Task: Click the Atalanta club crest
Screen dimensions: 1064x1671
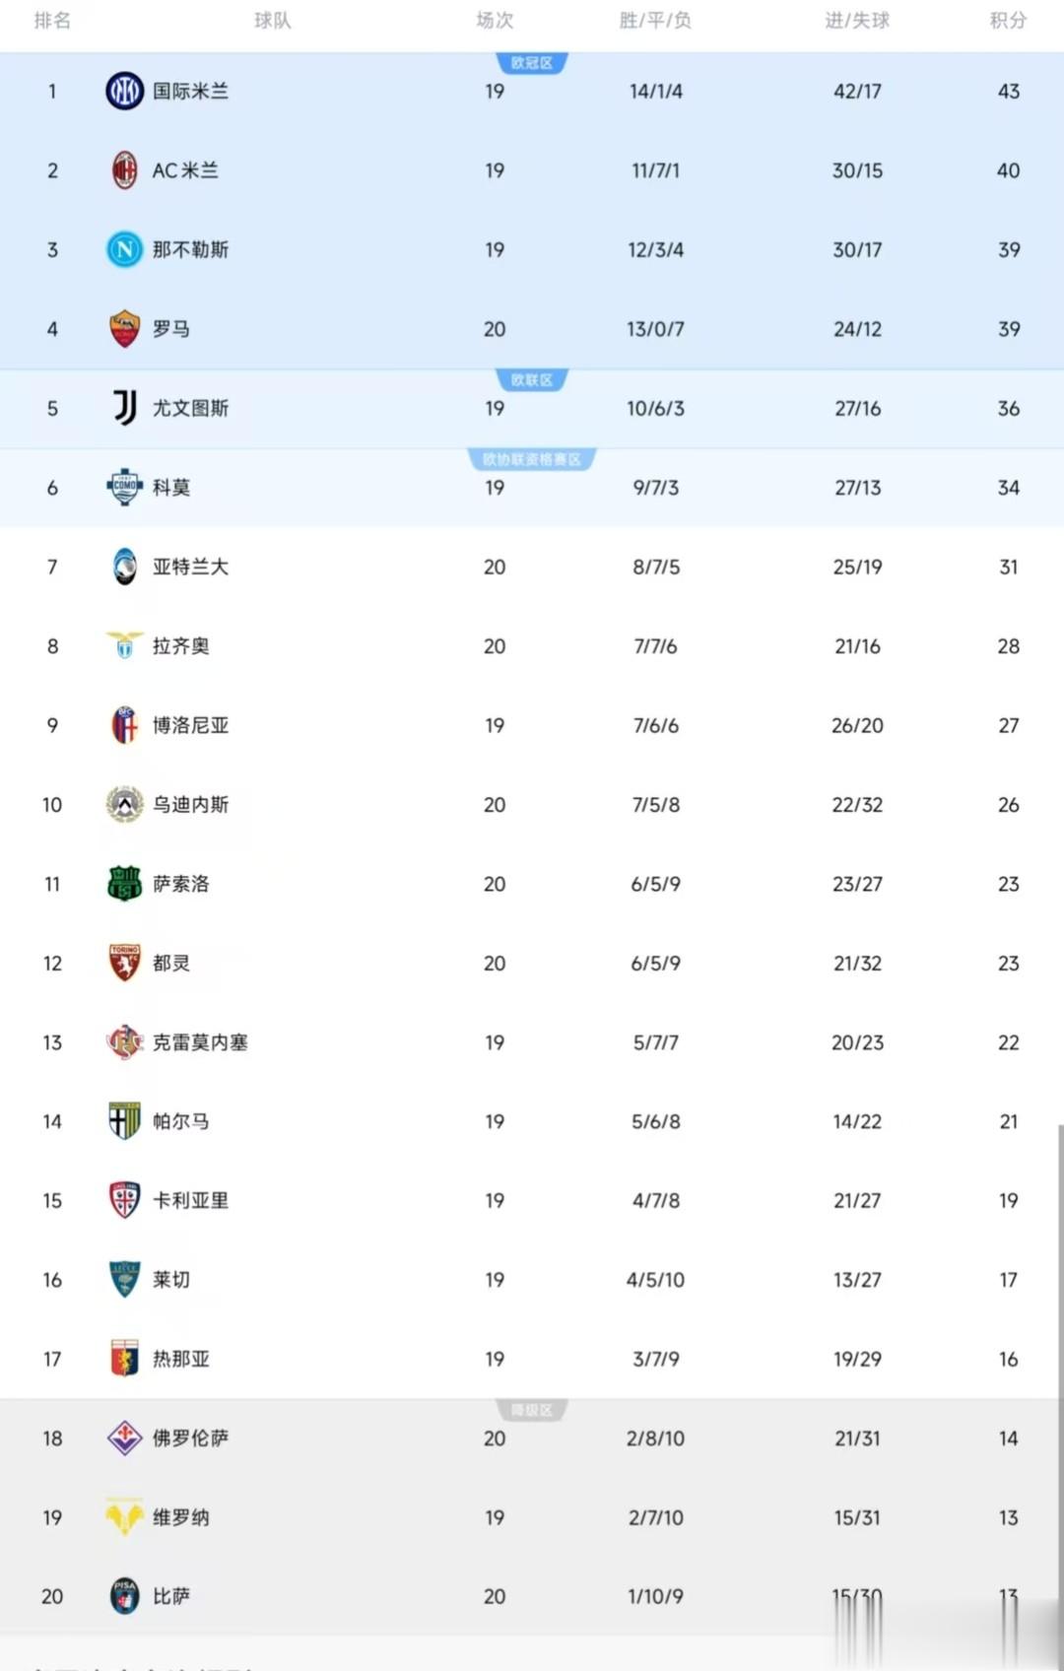Action: point(124,567)
